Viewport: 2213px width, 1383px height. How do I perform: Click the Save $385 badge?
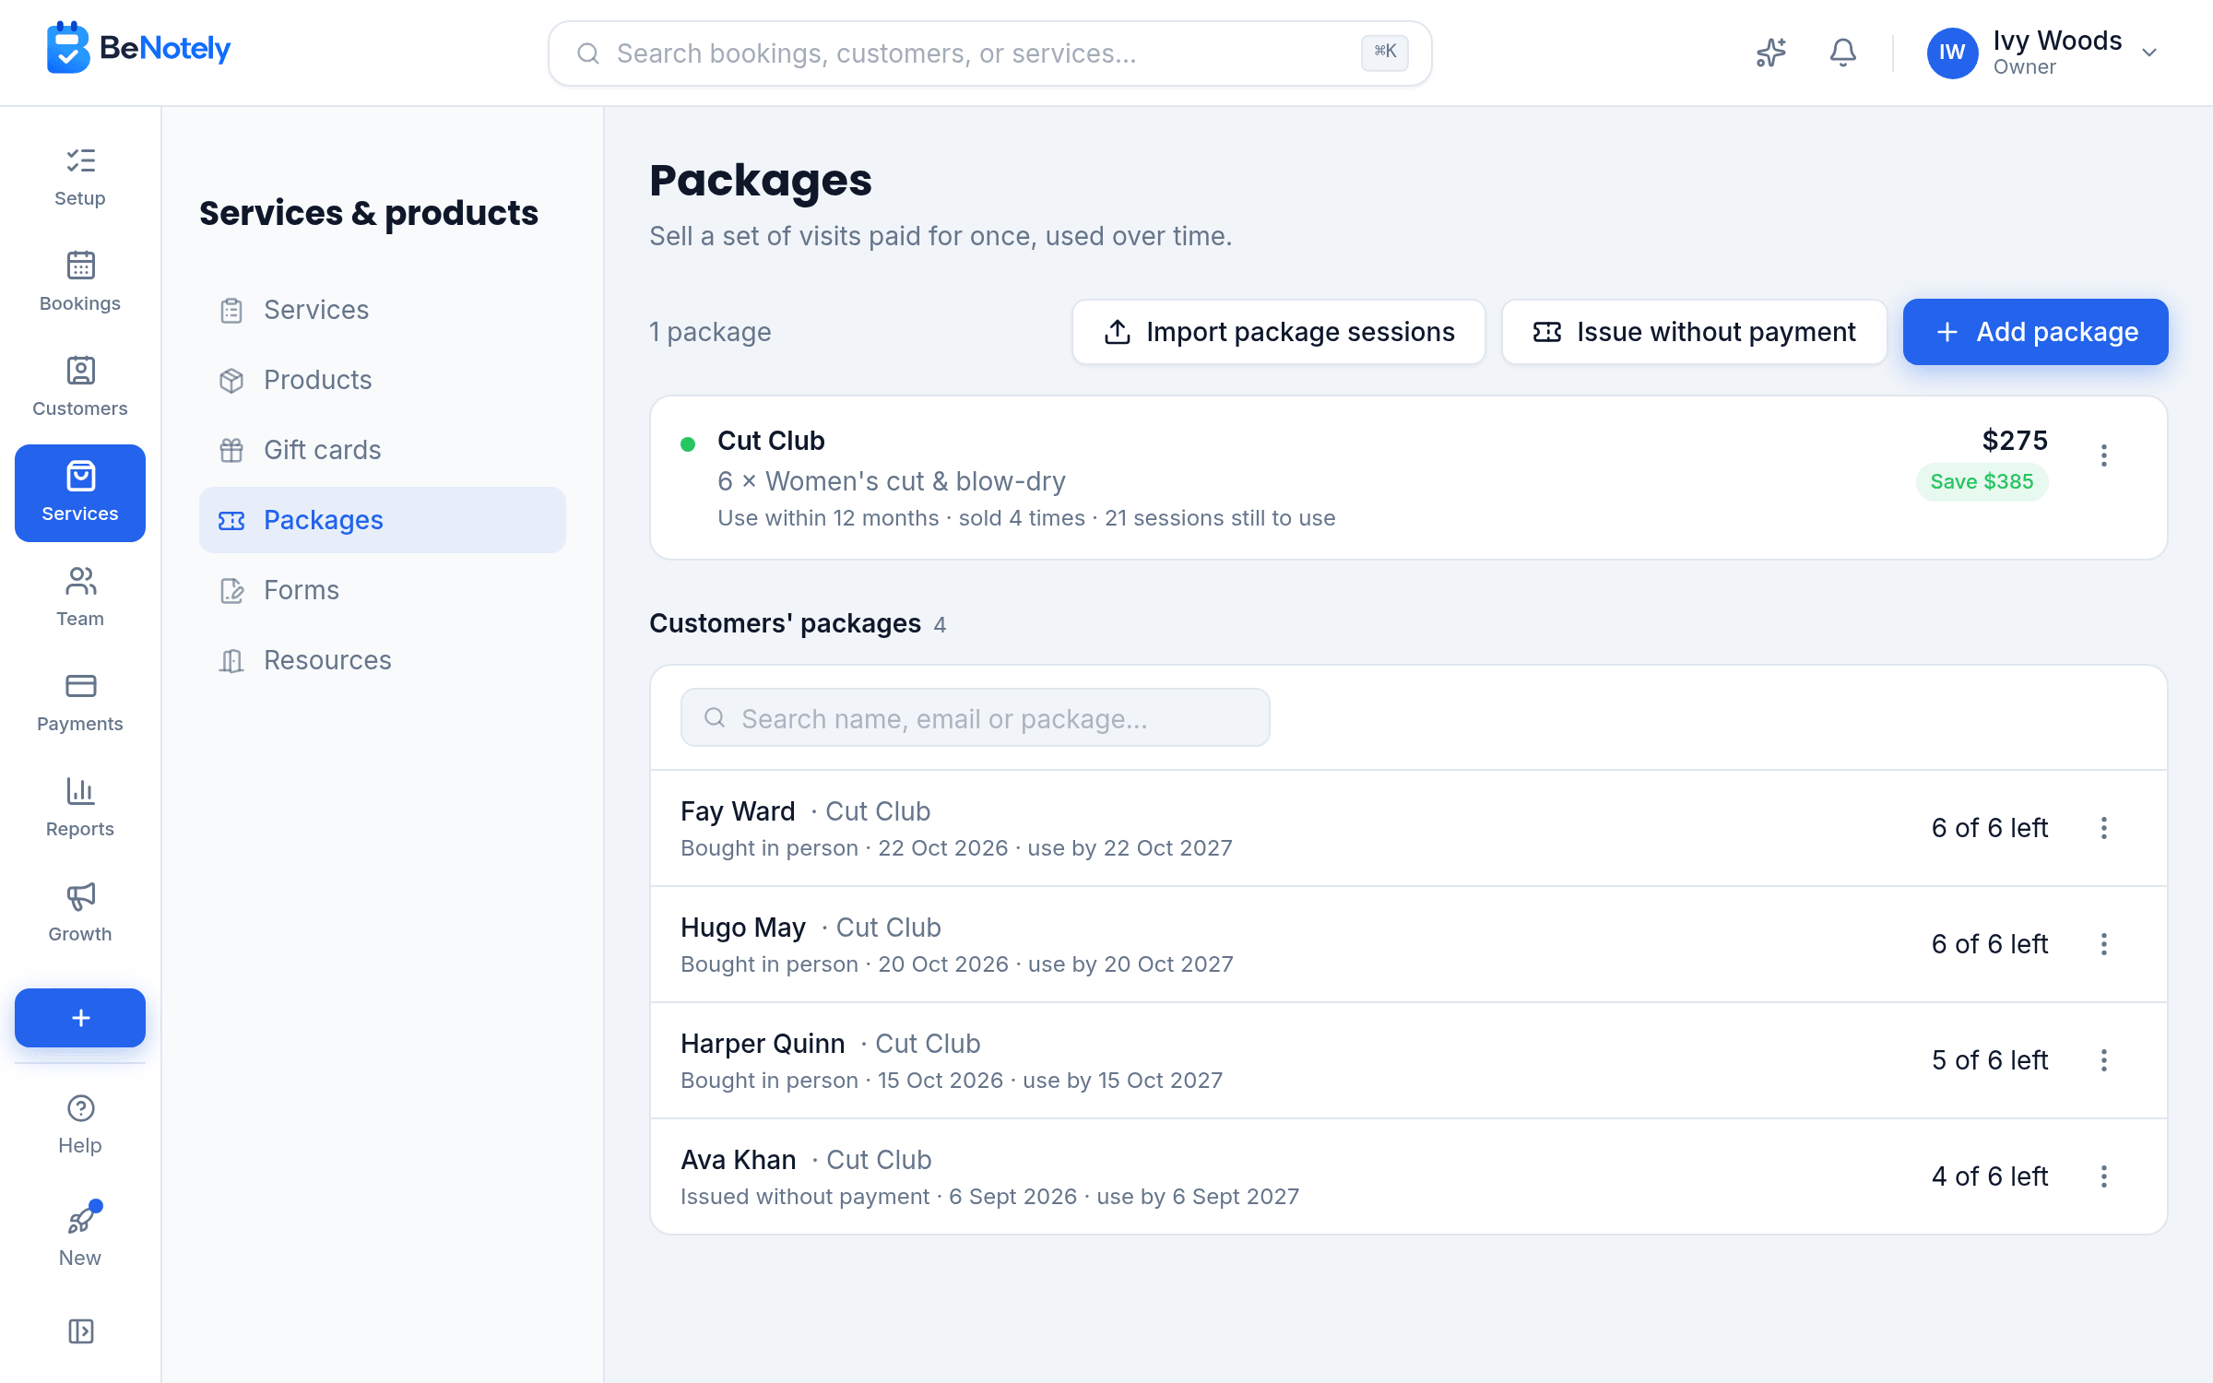point(1982,481)
